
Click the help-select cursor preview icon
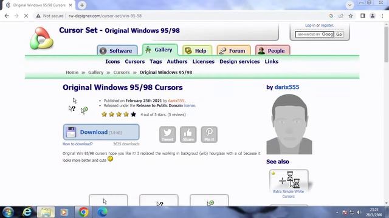tap(72, 108)
